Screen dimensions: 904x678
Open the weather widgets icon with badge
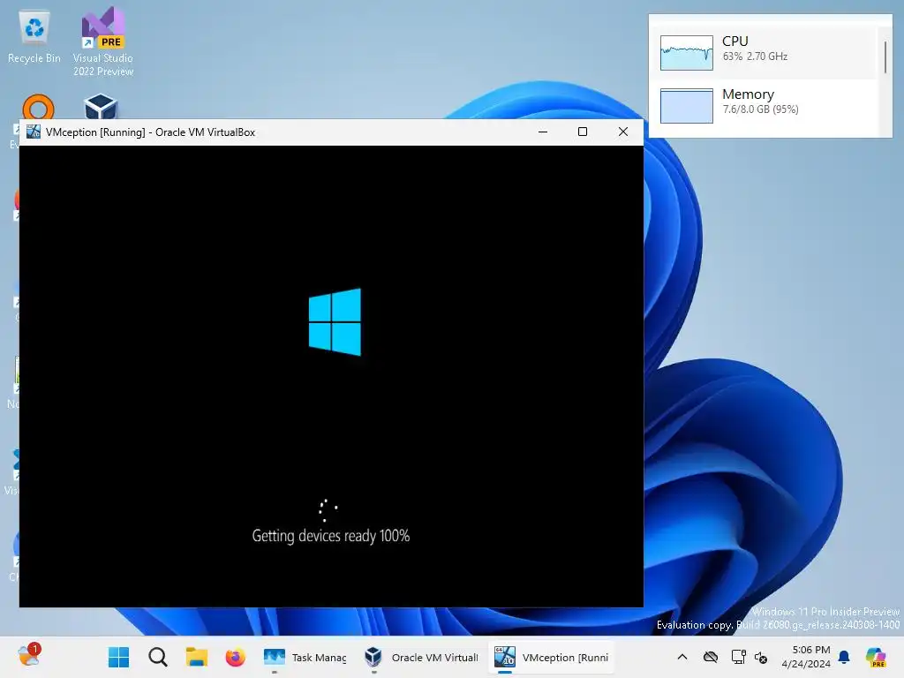point(29,656)
